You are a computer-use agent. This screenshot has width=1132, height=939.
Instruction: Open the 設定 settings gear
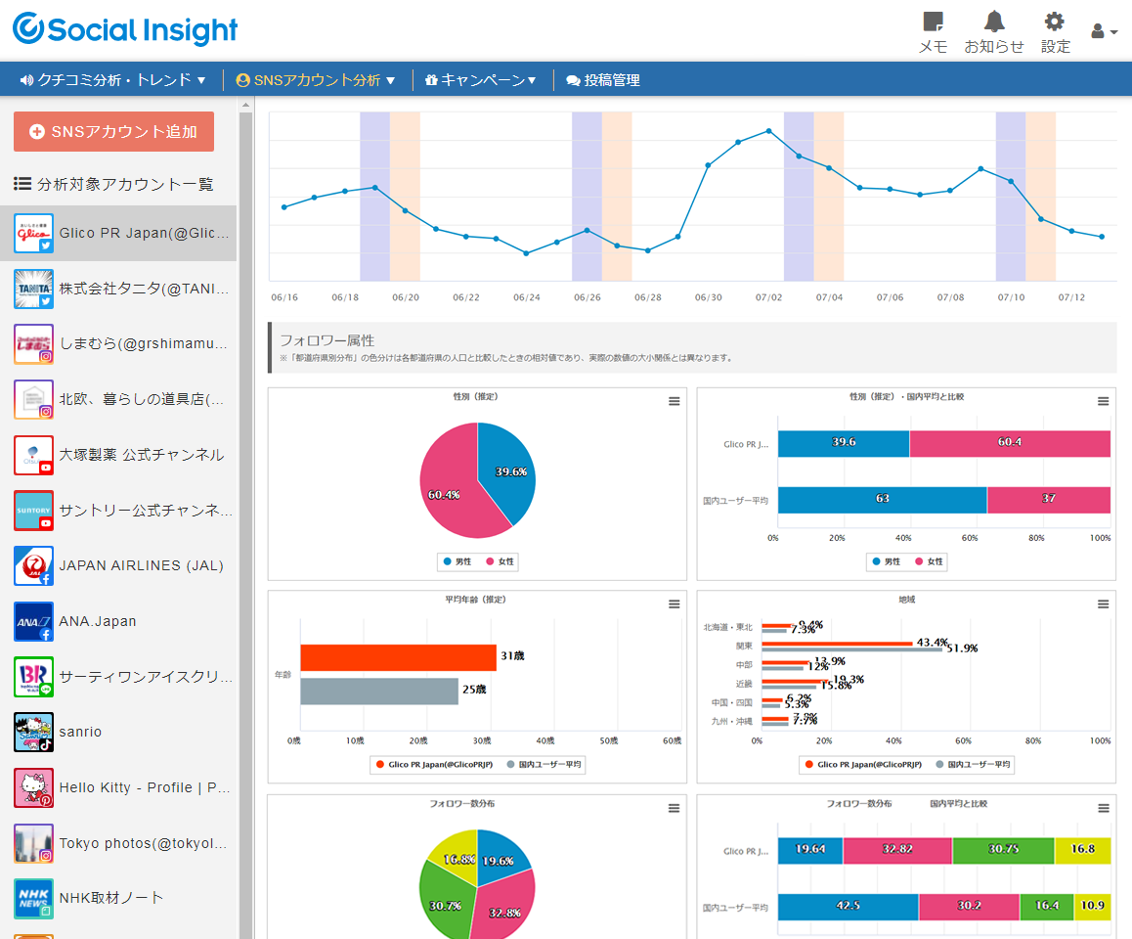(1055, 33)
